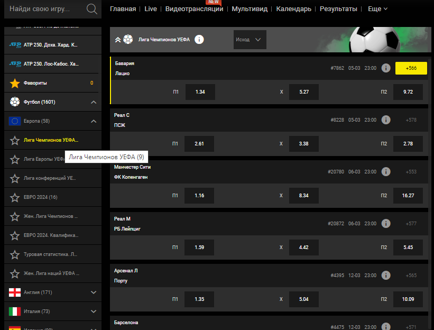Viewport: 434px width, 330px height.
Task: Click the ATP icon for ATP 250 Лос-Кабос
Action: pos(15,63)
